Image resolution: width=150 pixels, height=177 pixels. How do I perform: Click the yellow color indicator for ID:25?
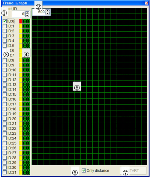click(x=20, y=143)
